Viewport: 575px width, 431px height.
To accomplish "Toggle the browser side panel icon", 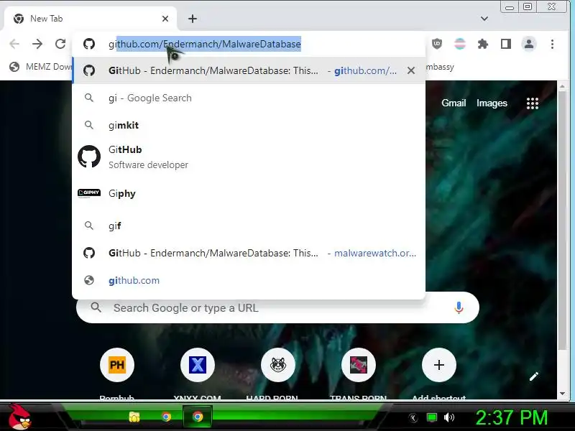I will pyautogui.click(x=506, y=44).
